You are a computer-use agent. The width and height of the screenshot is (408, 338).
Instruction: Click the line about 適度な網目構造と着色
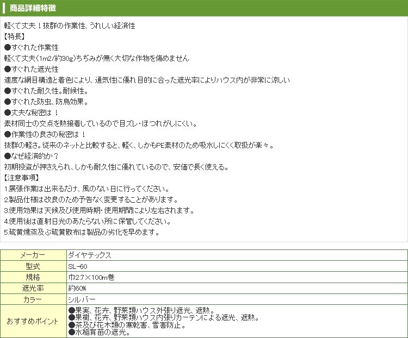(x=147, y=80)
